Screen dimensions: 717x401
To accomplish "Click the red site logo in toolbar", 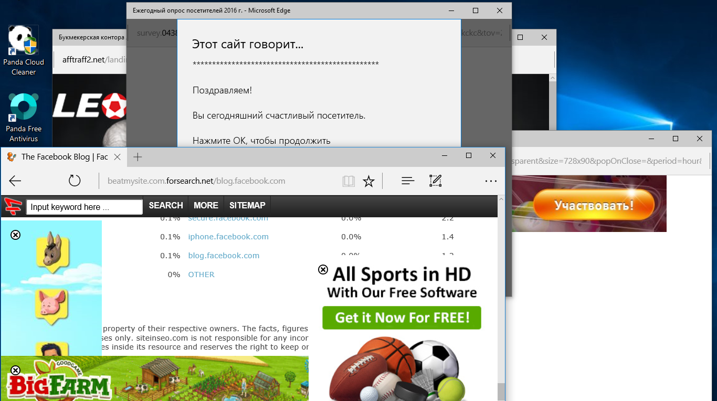I will (13, 206).
